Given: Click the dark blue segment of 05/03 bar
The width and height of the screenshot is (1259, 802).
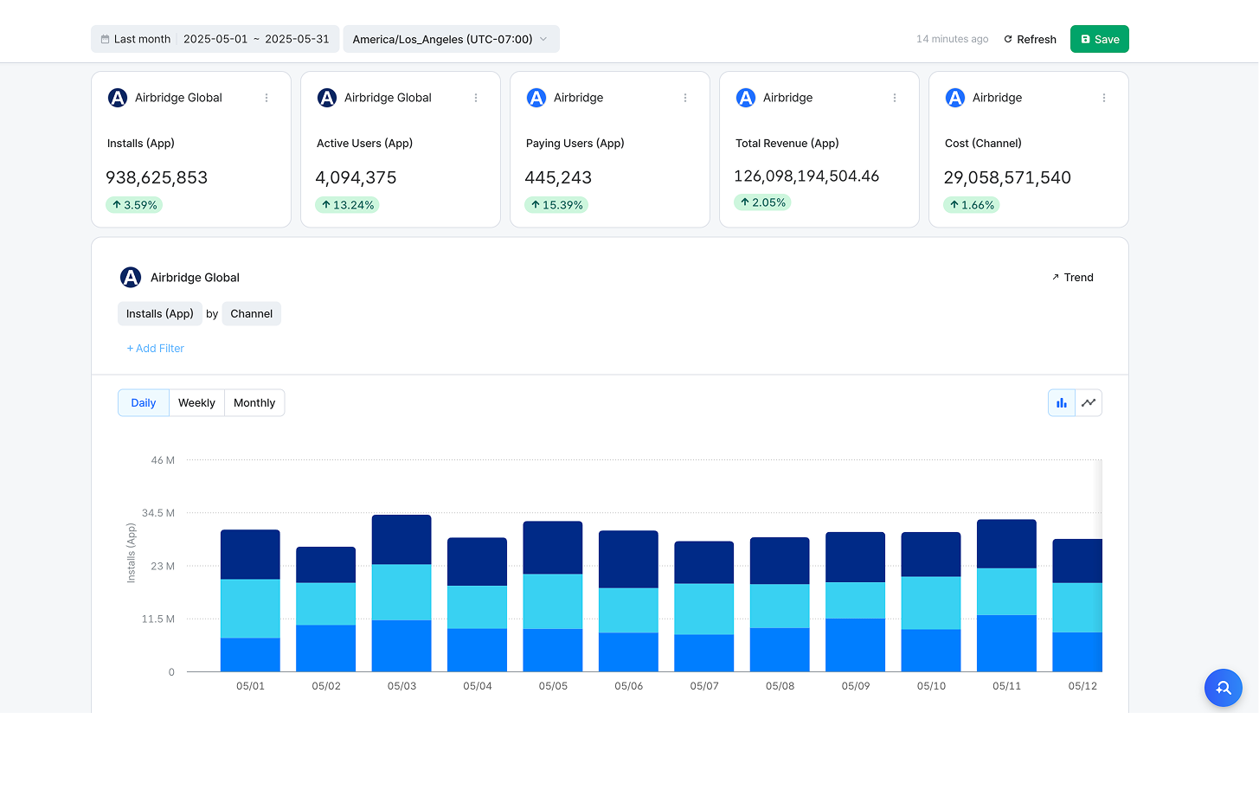Looking at the screenshot, I should tap(401, 540).
